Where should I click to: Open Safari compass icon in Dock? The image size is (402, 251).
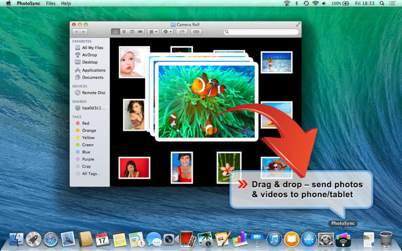coord(51,239)
